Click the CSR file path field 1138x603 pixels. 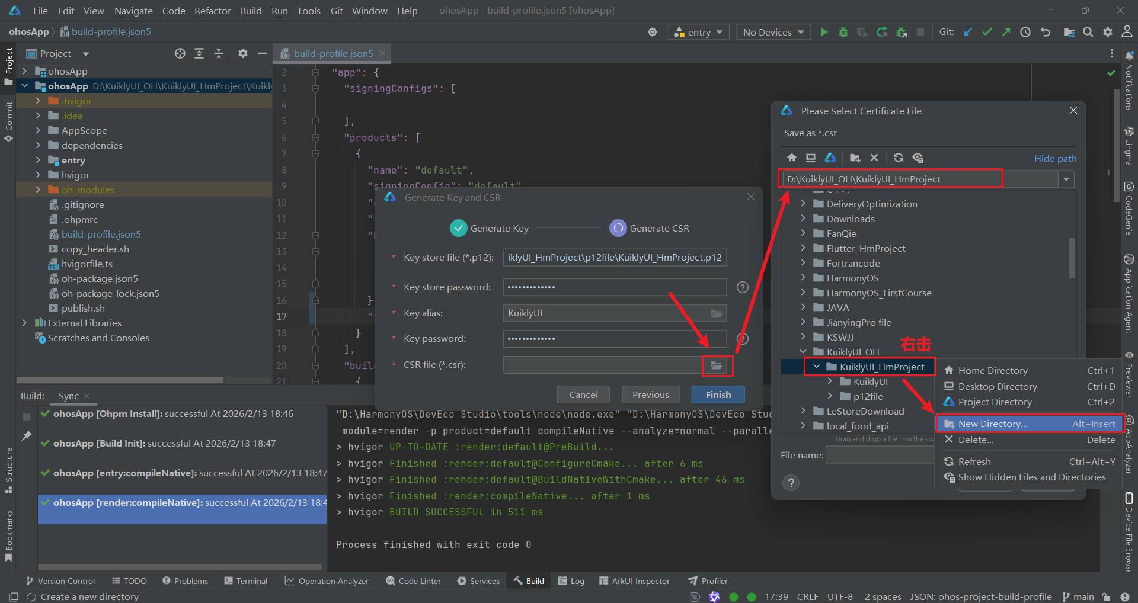pos(603,365)
